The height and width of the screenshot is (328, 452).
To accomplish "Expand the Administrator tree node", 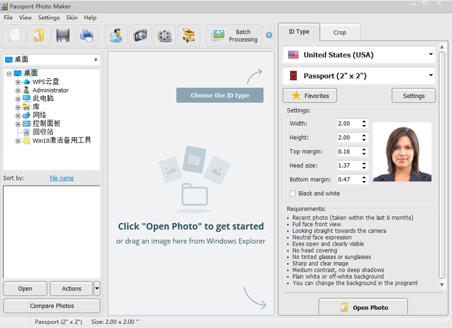I will (x=18, y=90).
